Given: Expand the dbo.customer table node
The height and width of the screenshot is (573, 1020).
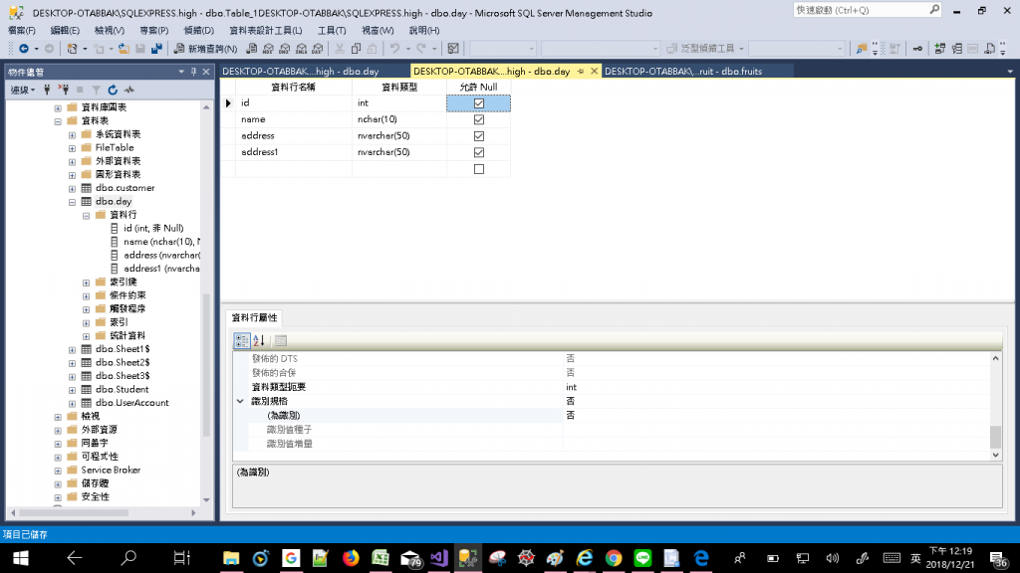Looking at the screenshot, I should click(x=72, y=188).
